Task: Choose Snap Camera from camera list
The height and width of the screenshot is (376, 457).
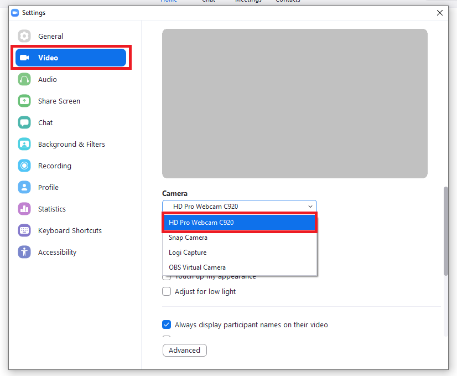Action: [239, 238]
